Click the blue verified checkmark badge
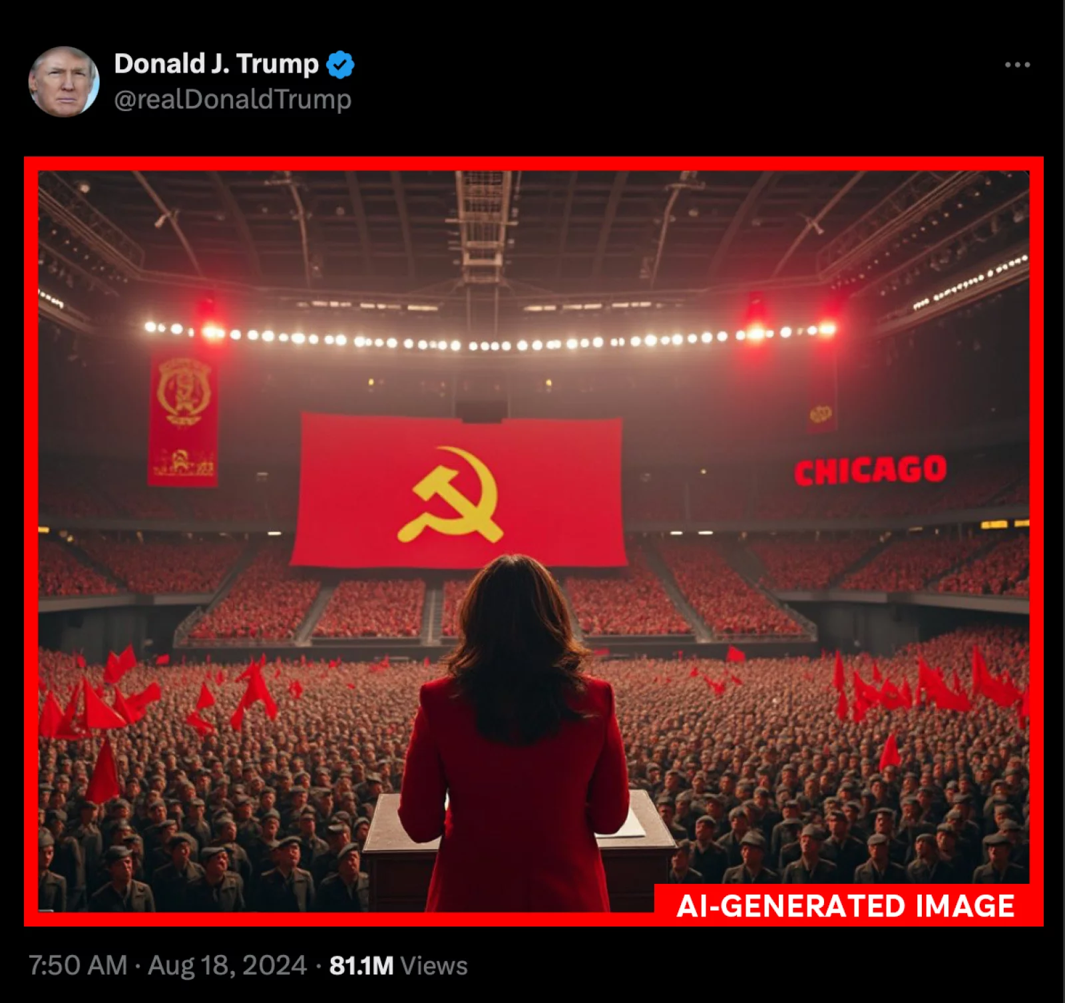The width and height of the screenshot is (1065, 1003). [341, 65]
